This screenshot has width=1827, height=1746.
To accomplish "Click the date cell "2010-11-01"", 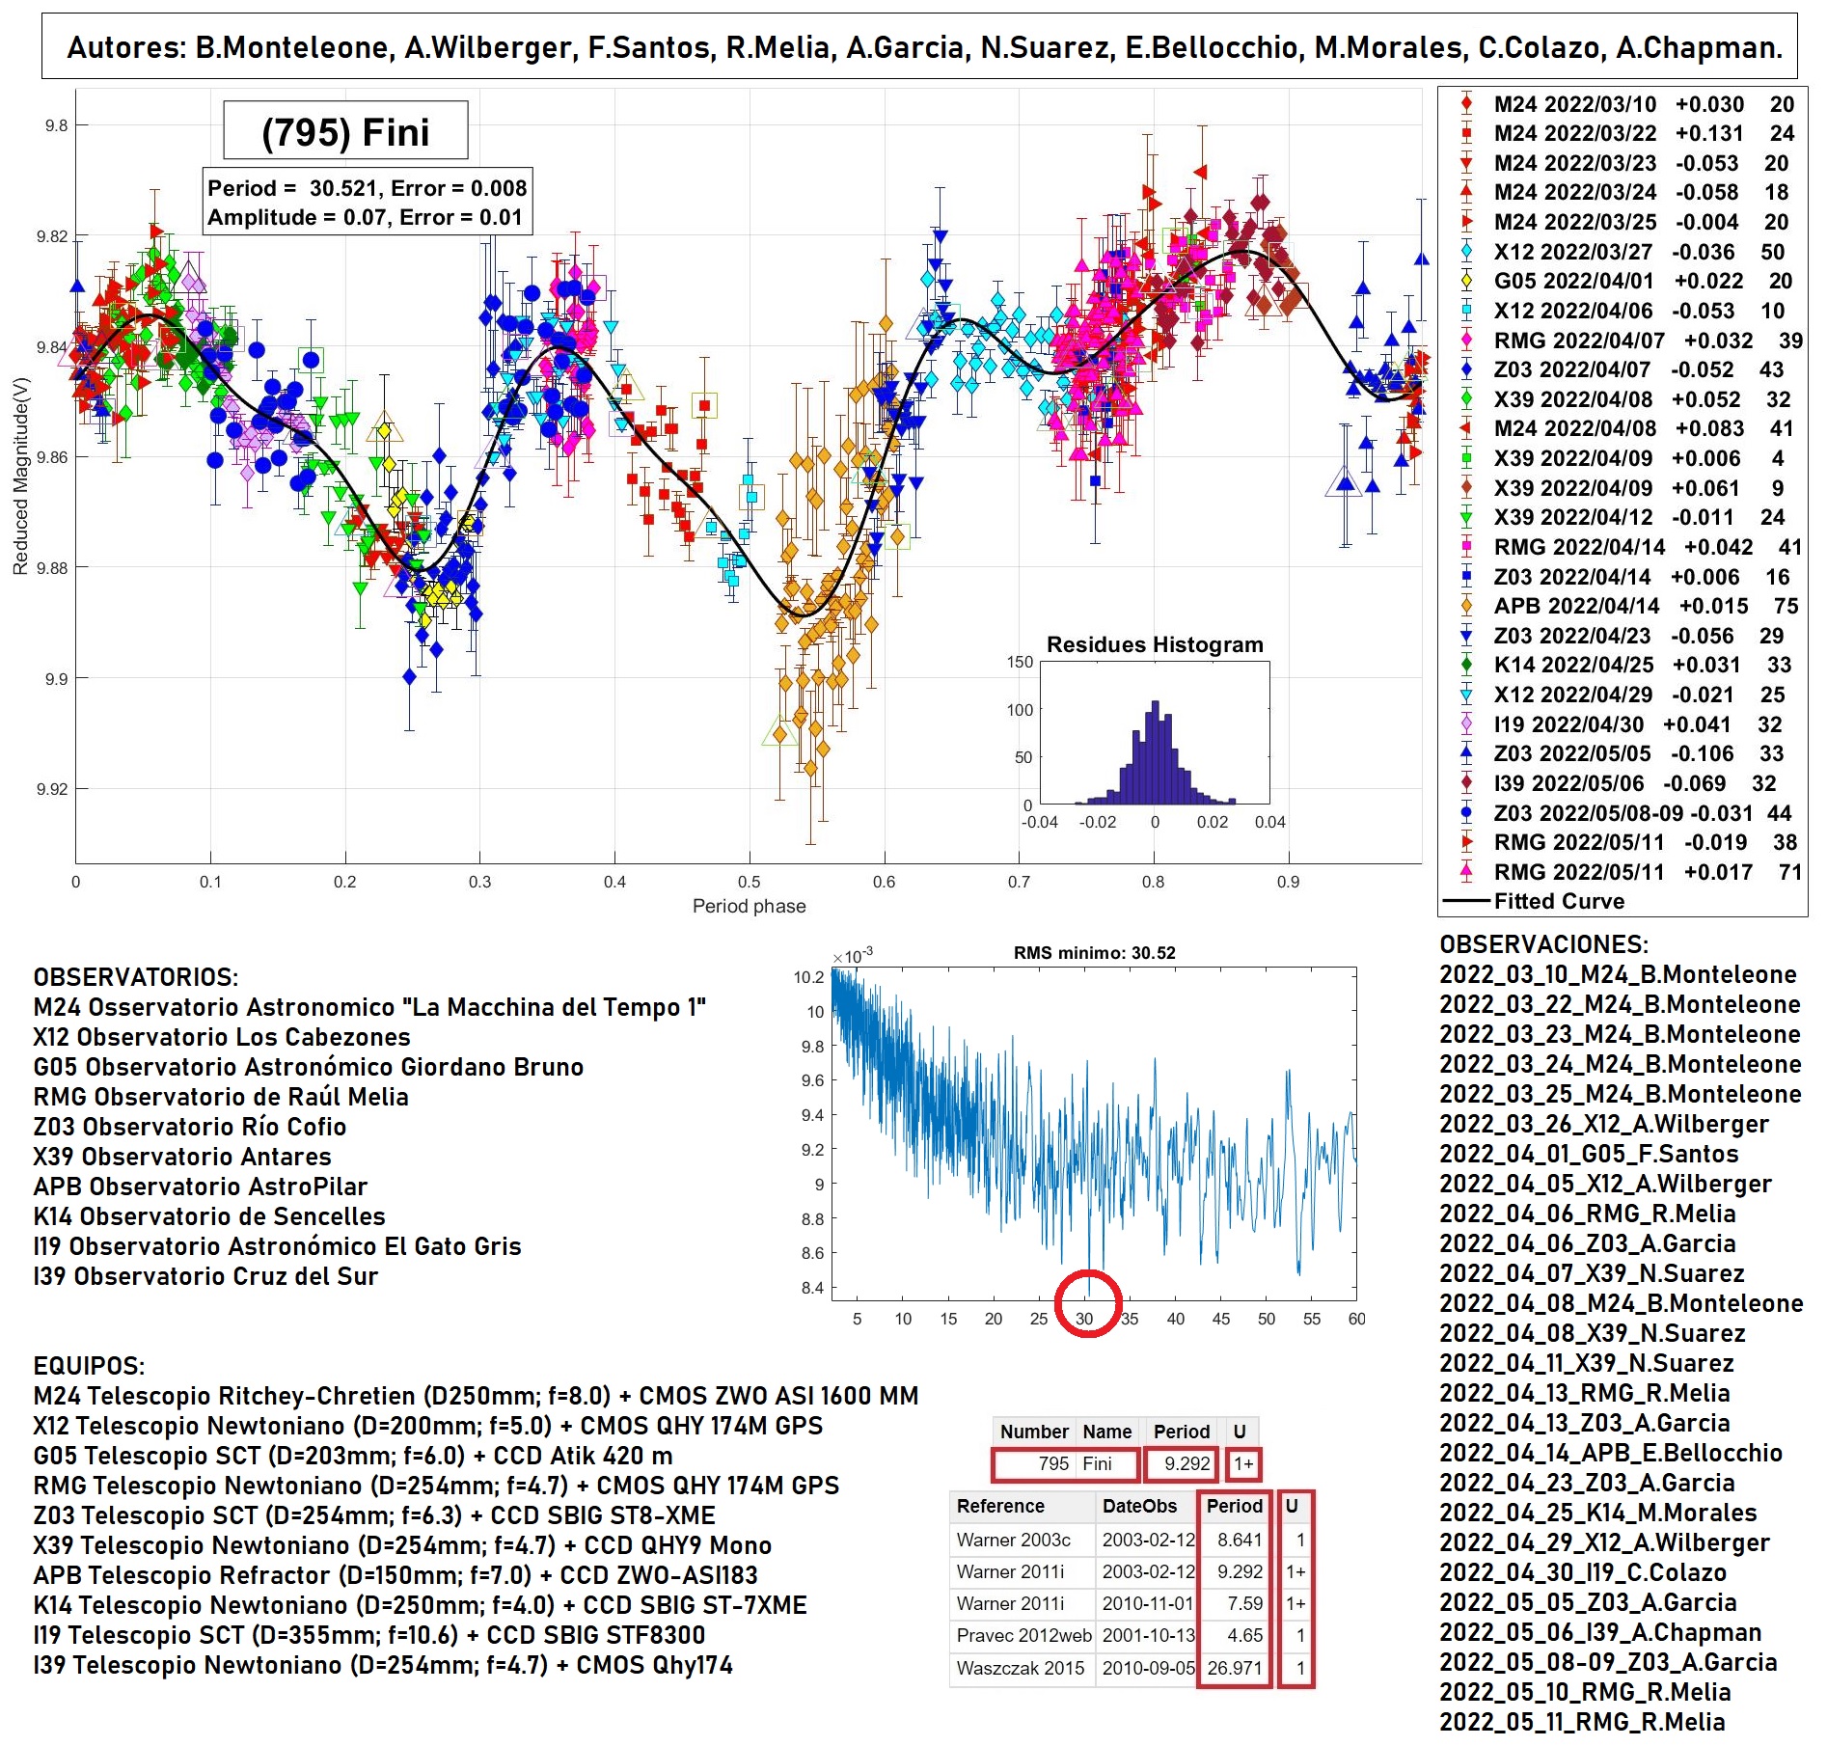I will coord(1148,1603).
